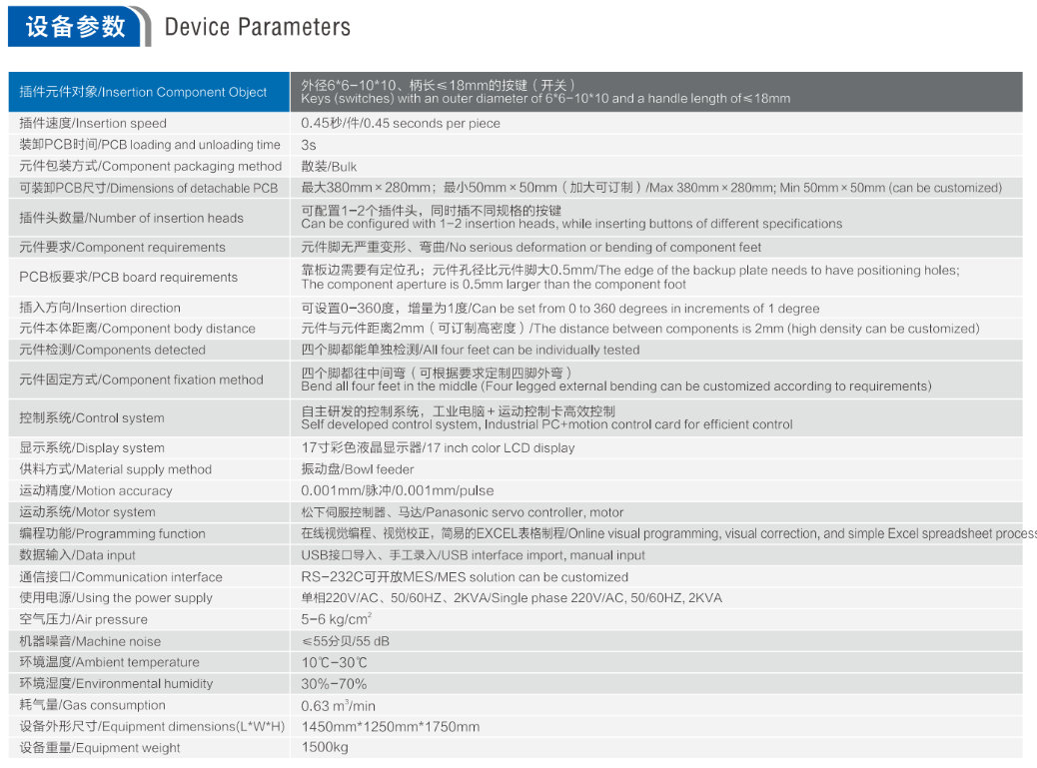Select the PCB board requirements label
Viewport: 1037px width, 768px height.
(x=128, y=278)
